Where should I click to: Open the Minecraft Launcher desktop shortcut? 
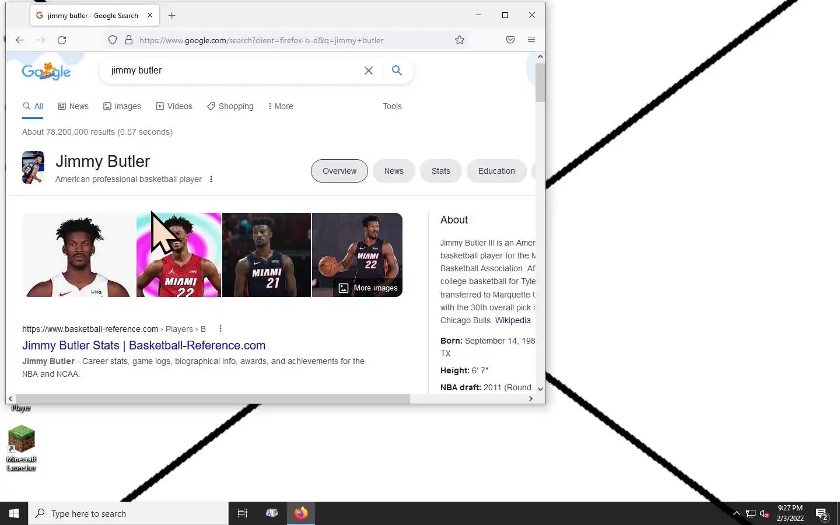(22, 448)
